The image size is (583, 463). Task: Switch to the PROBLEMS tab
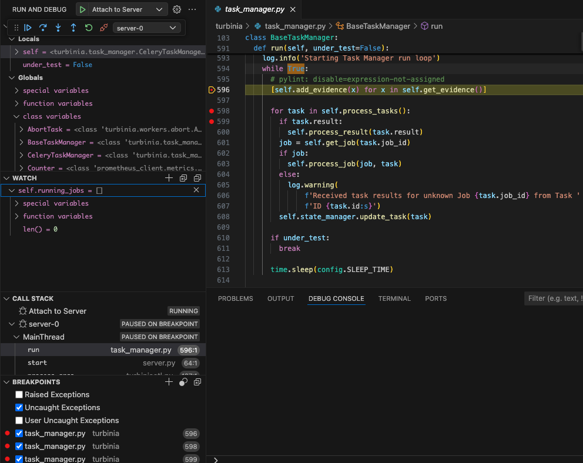(235, 298)
